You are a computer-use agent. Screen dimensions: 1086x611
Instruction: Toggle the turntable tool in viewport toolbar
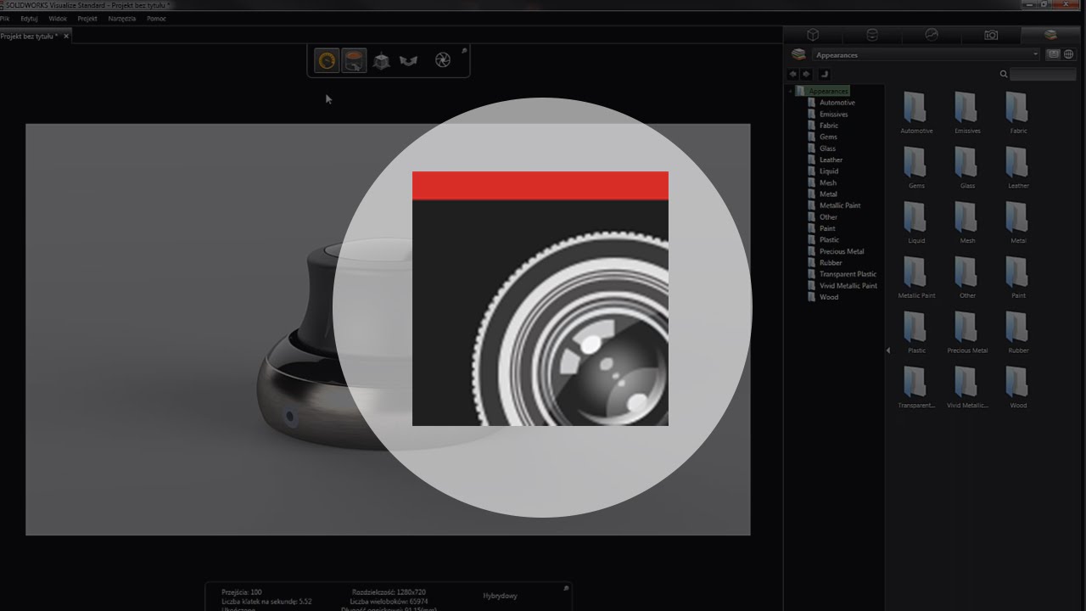(354, 60)
